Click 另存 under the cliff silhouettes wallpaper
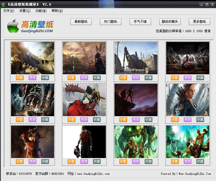 click(x=136, y=120)
